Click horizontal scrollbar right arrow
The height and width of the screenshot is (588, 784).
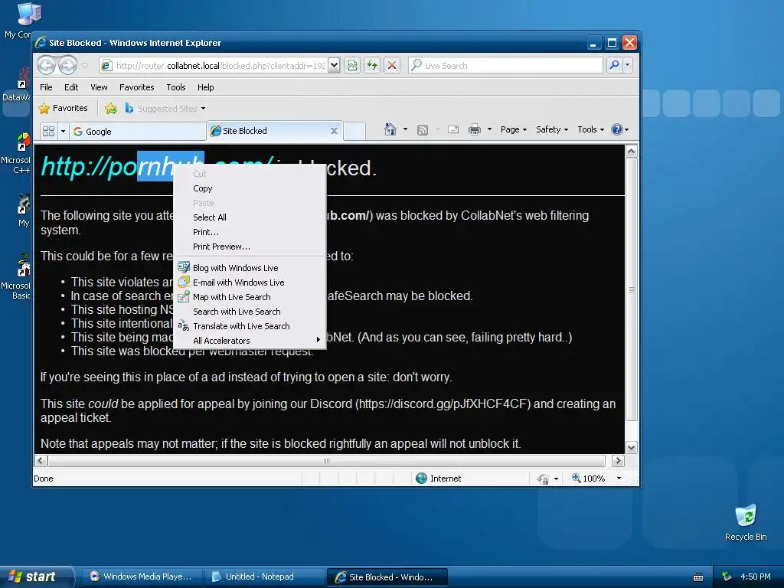(618, 460)
